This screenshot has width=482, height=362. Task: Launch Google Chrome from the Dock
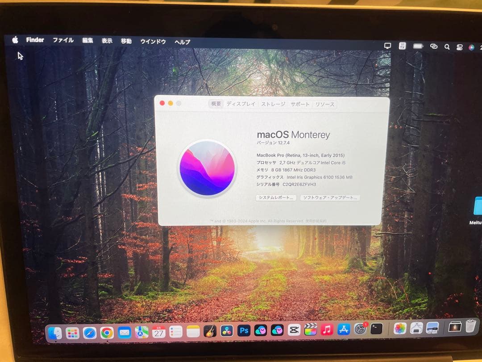[107, 333]
